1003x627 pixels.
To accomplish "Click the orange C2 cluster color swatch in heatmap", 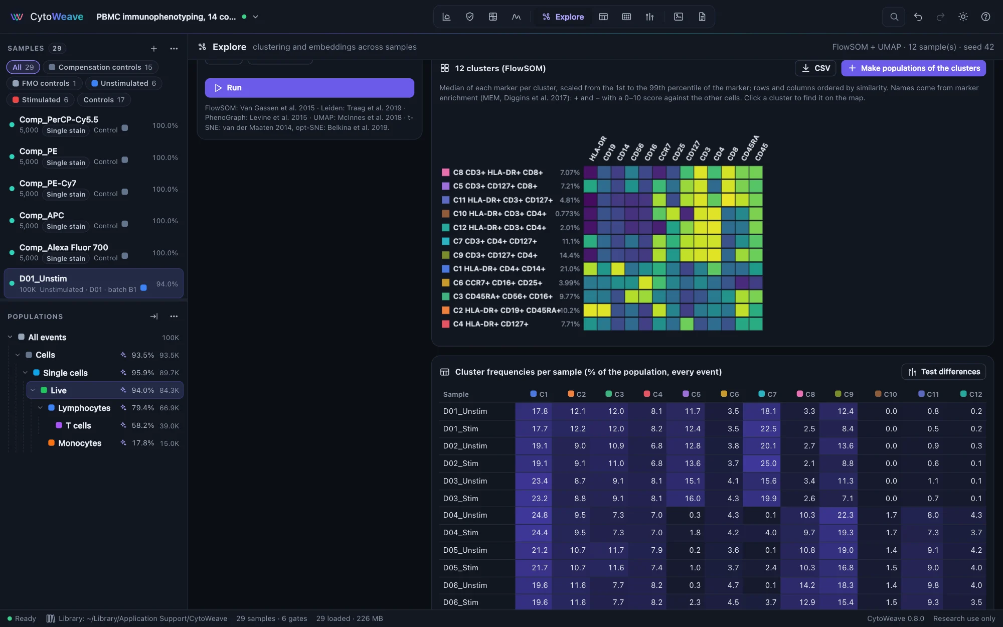I will point(445,310).
